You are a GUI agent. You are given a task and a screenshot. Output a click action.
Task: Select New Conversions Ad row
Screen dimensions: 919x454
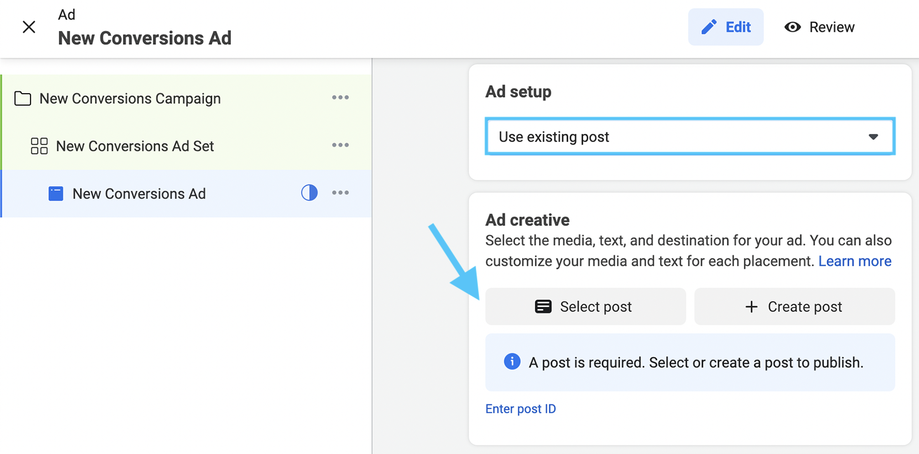[187, 194]
